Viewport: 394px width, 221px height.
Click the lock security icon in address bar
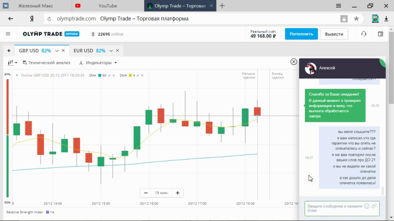(344, 19)
